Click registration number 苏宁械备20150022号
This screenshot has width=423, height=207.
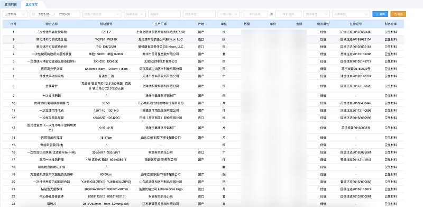(355, 69)
